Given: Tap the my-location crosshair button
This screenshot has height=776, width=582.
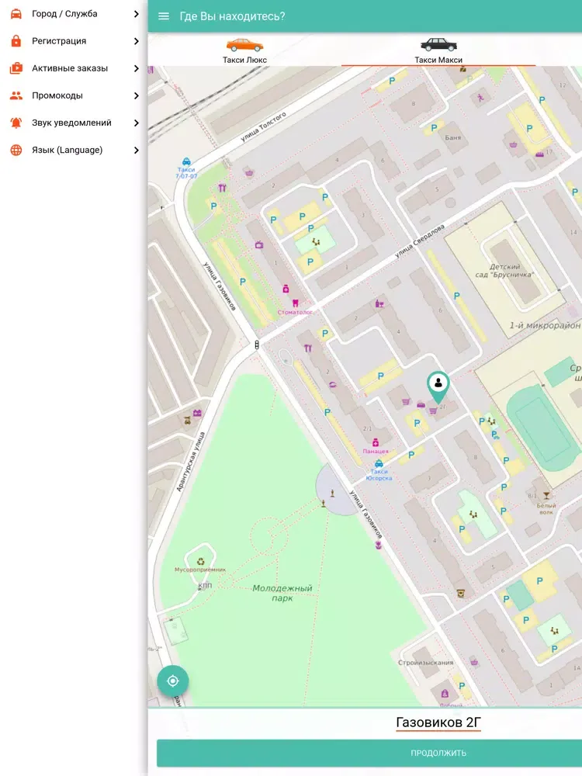Looking at the screenshot, I should [173, 681].
